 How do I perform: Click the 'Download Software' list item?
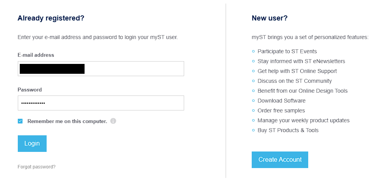tap(281, 101)
